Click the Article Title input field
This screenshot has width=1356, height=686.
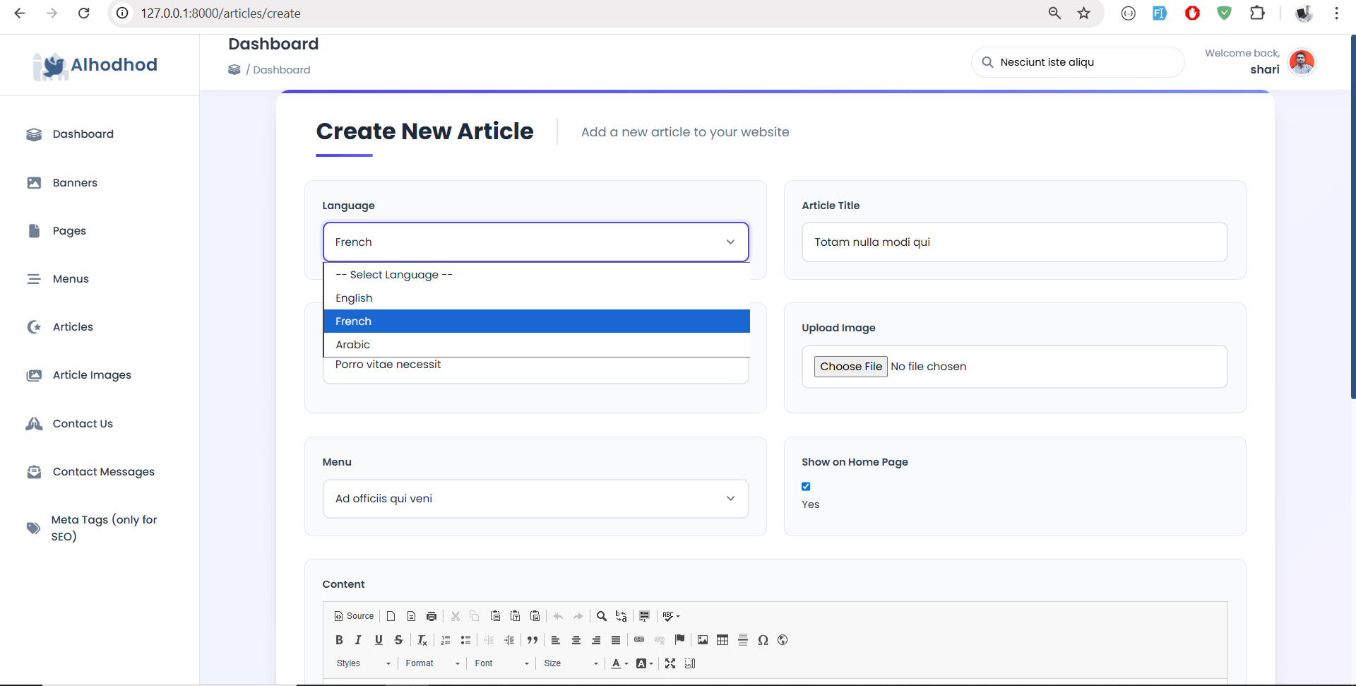(1014, 242)
